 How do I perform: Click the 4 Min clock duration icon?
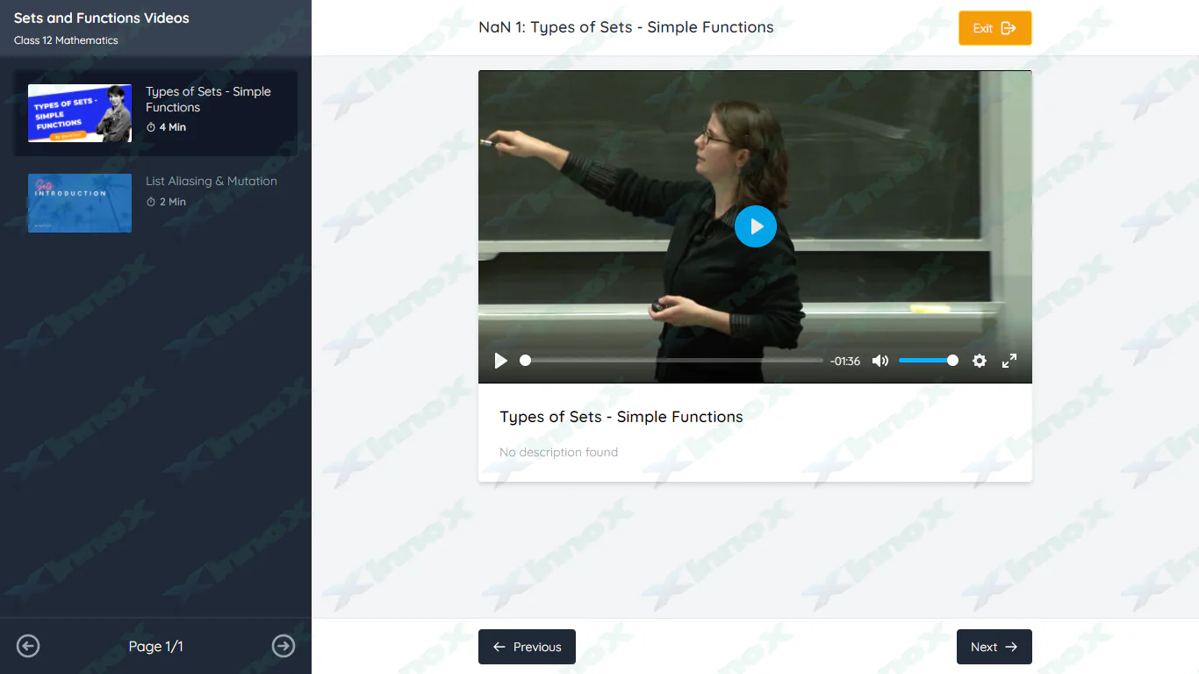click(x=151, y=127)
